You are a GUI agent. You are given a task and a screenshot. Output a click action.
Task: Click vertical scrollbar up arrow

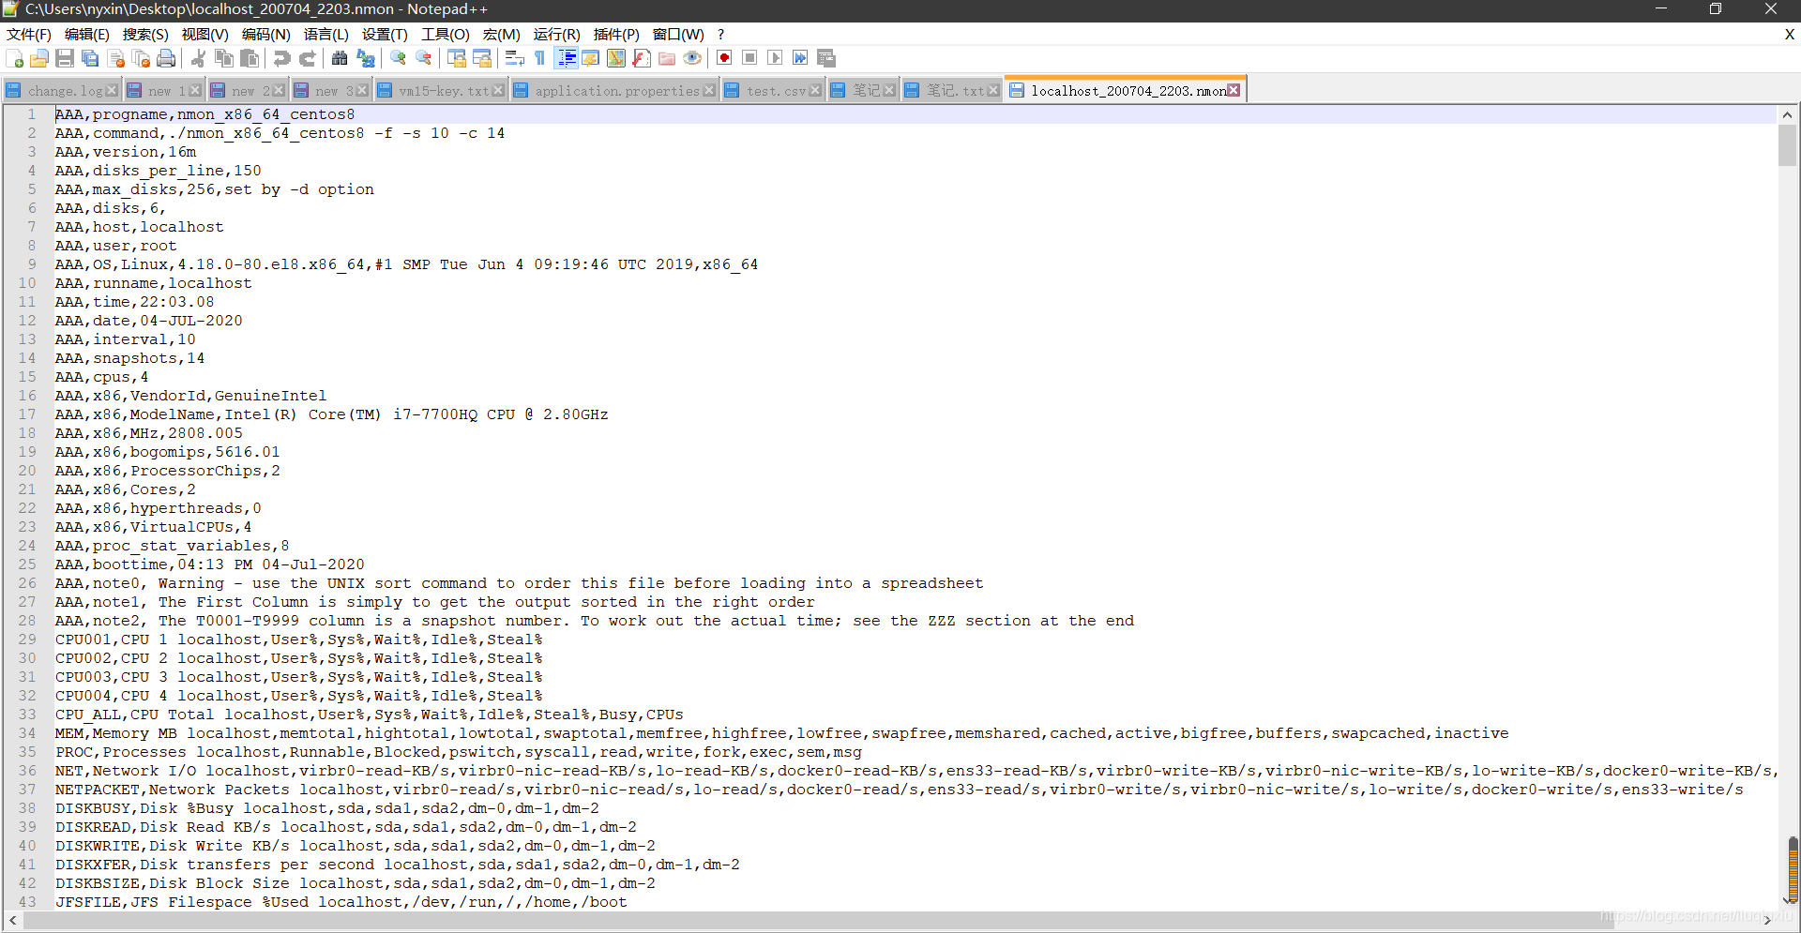point(1787,114)
